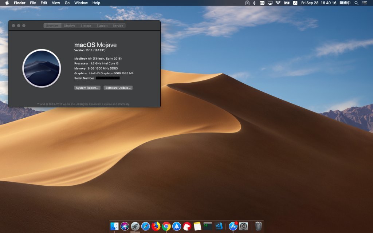The image size is (373, 233).
Task: Click the Software Update... button
Action: [x=118, y=88]
